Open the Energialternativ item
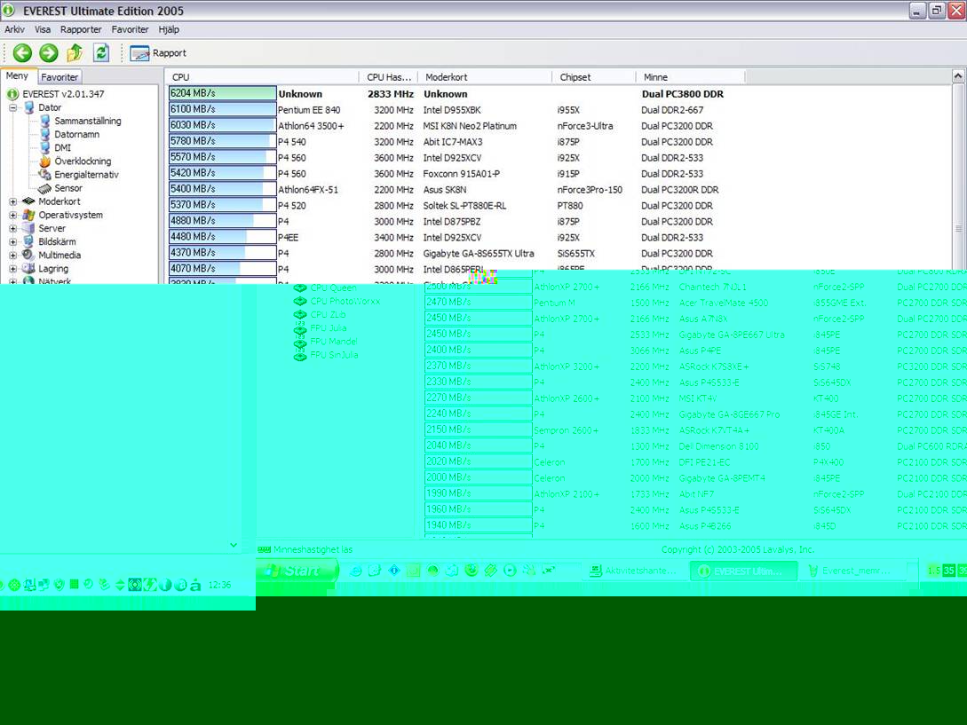Screen dimensions: 967x725 [79, 175]
